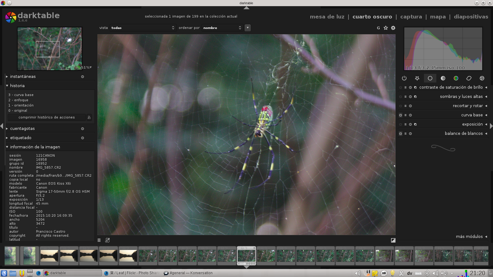Enable recortar y rotar module
493x277 pixels.
pyautogui.click(x=401, y=106)
